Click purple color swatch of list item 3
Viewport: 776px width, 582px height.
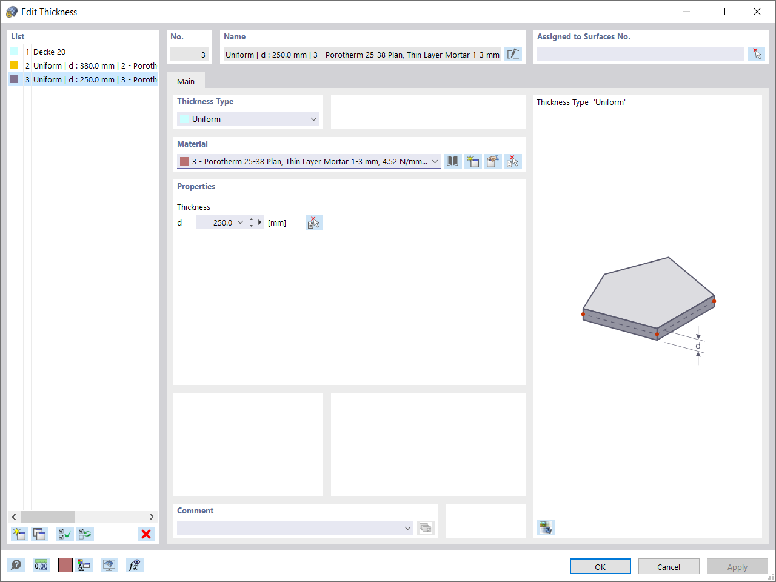tap(14, 79)
